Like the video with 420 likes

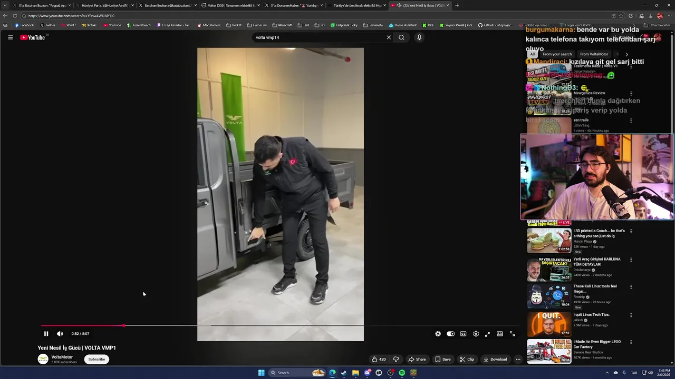pyautogui.click(x=379, y=360)
